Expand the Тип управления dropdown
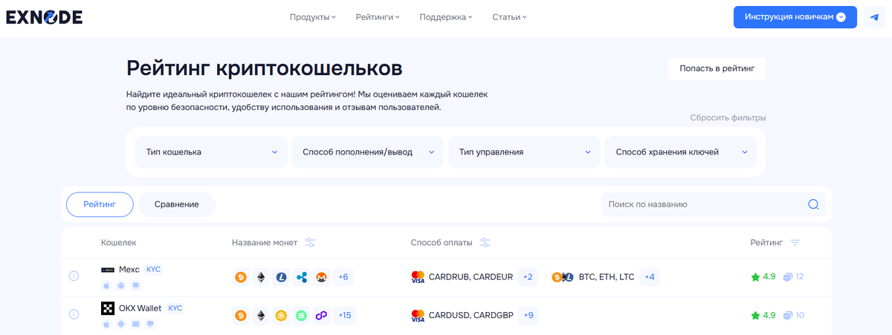Screen dimensions: 892x335 tap(524, 152)
